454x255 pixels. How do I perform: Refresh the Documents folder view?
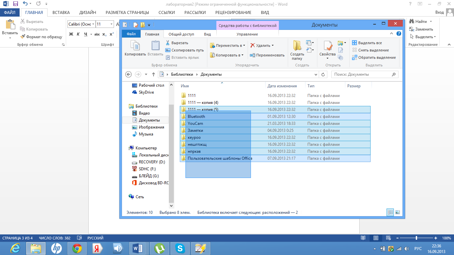point(323,74)
